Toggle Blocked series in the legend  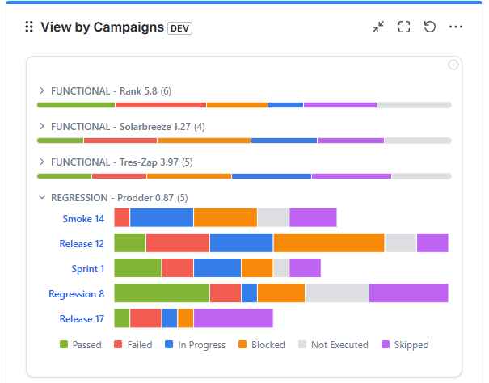point(262,345)
